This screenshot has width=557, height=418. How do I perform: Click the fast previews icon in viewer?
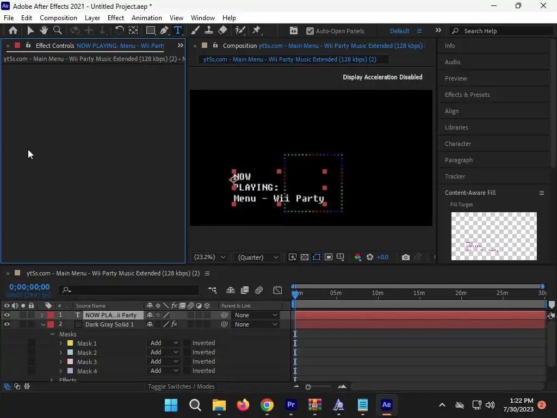tap(292, 257)
